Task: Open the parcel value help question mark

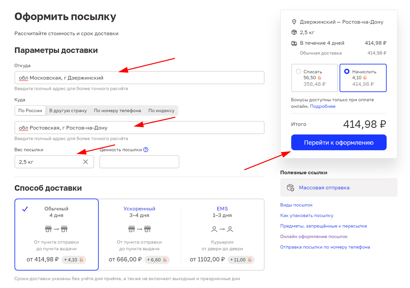Action: [146, 150]
